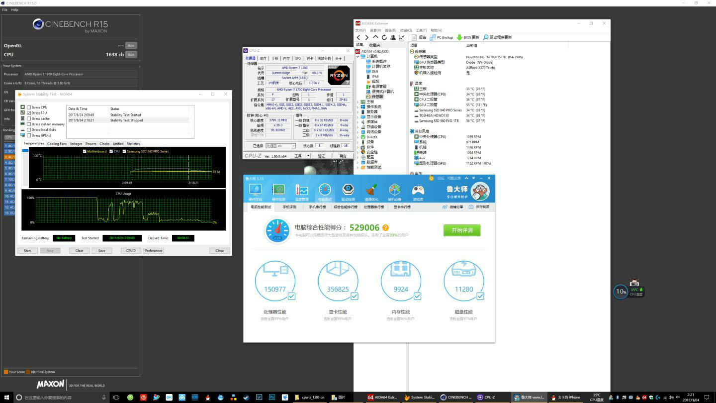The height and width of the screenshot is (403, 716).
Task: Click the orange question mark beside score 529006
Action: pyautogui.click(x=385, y=228)
